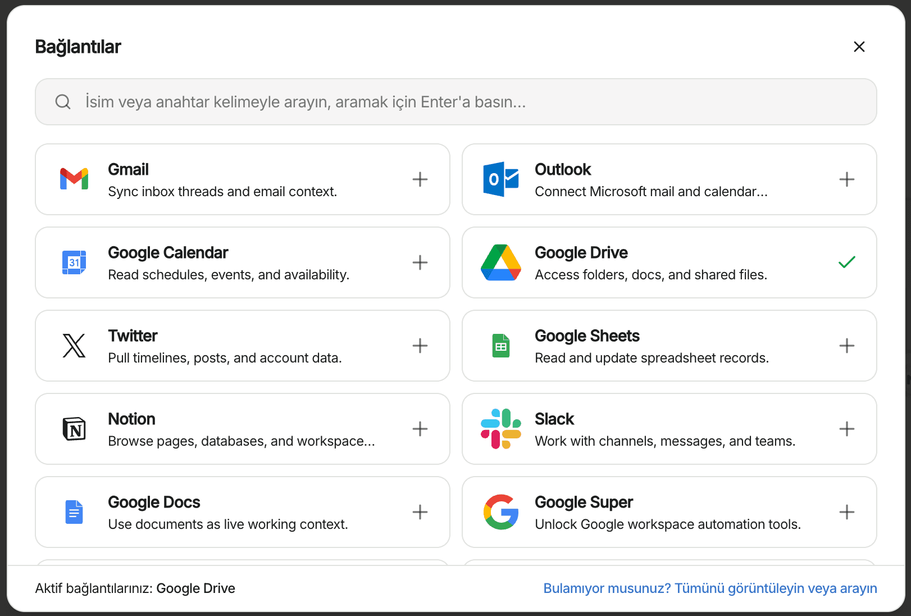Add the Outlook connection
Screen dimensions: 911x616
pyautogui.click(x=846, y=179)
